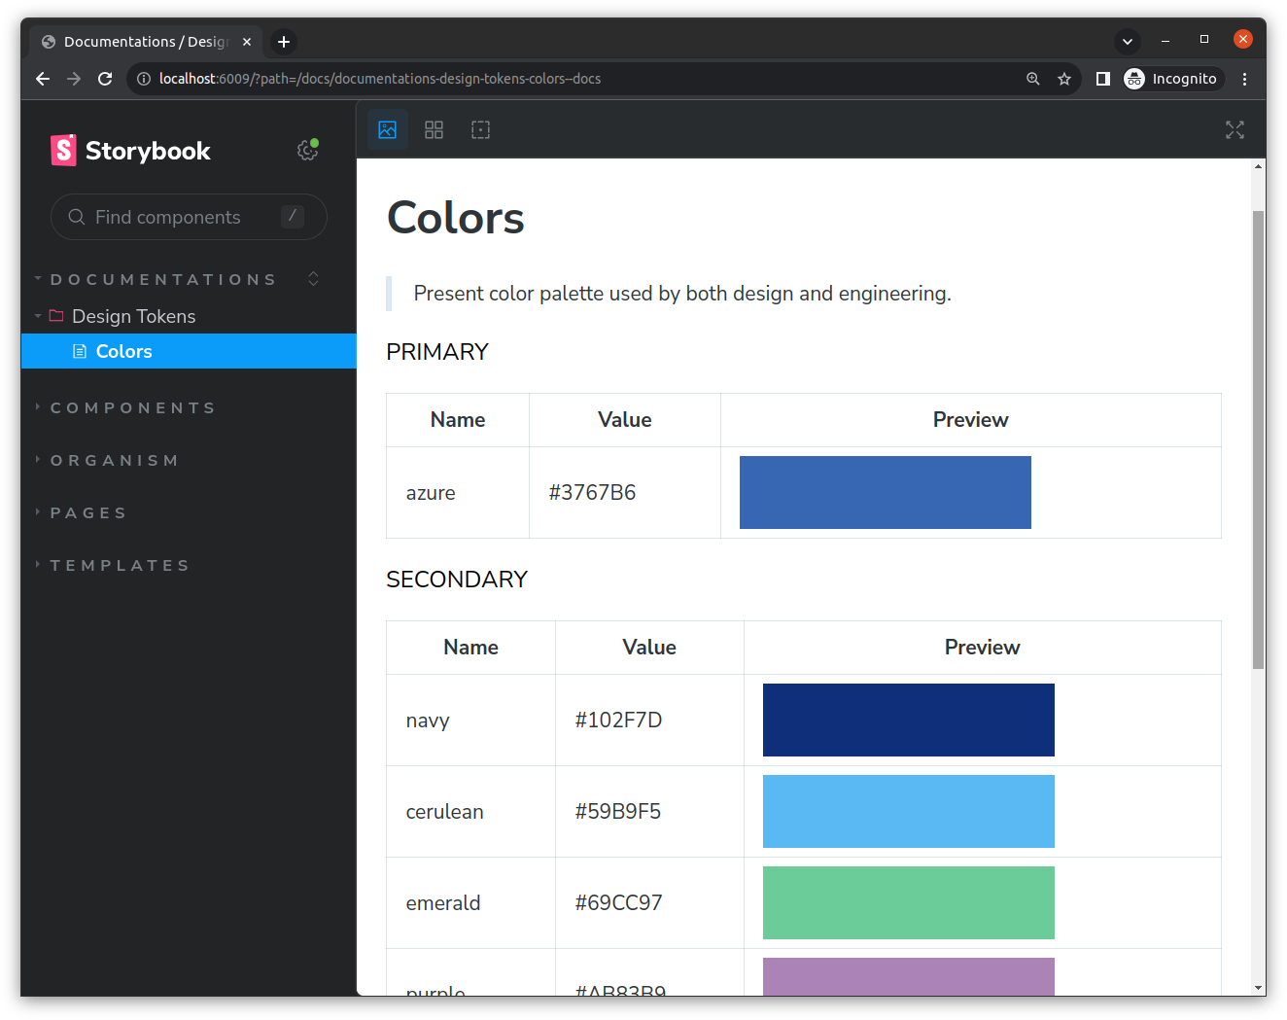Toggle the browser bookmark star

tap(1063, 79)
